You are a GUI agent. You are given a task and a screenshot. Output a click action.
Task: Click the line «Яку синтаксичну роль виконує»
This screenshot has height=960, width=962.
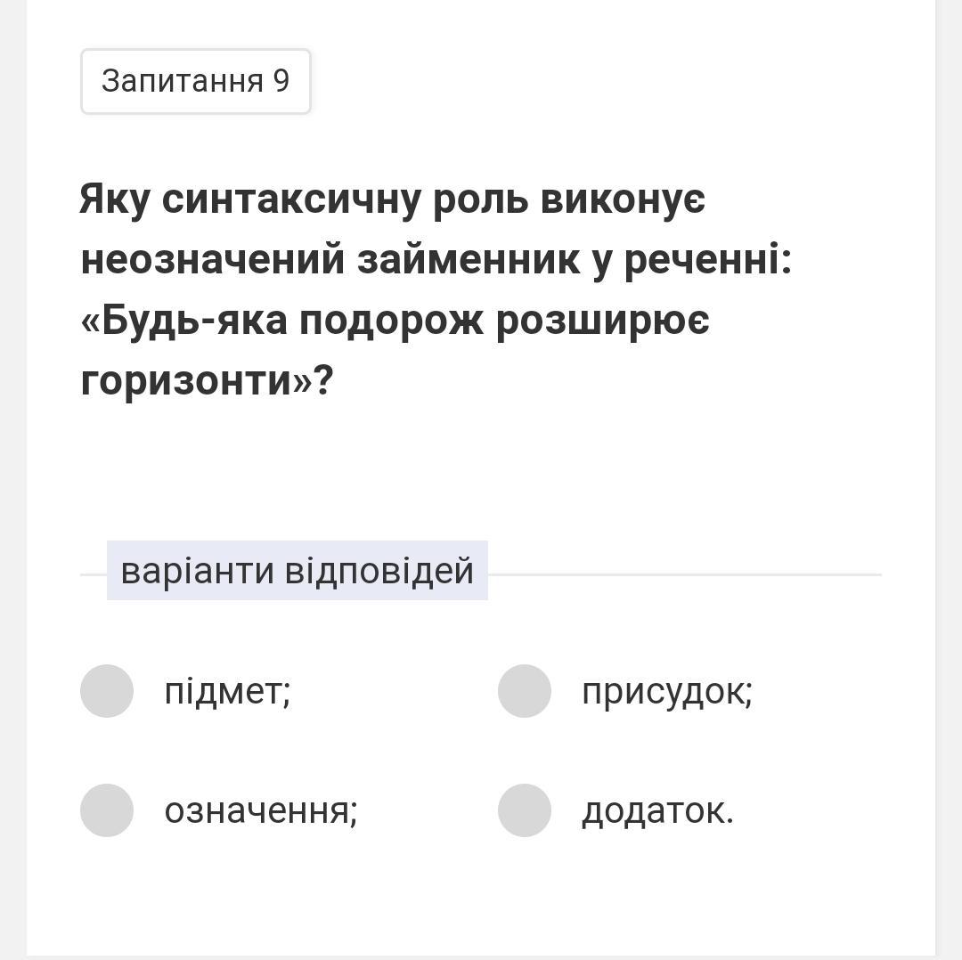point(392,199)
